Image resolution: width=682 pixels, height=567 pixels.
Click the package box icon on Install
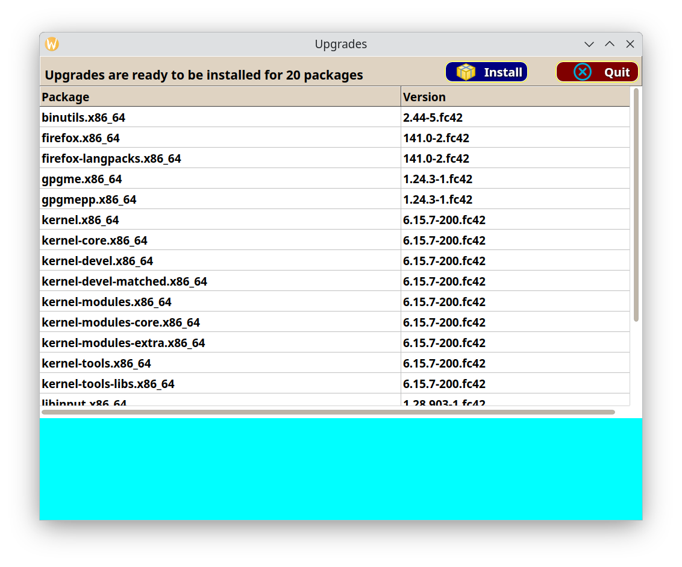pyautogui.click(x=465, y=72)
